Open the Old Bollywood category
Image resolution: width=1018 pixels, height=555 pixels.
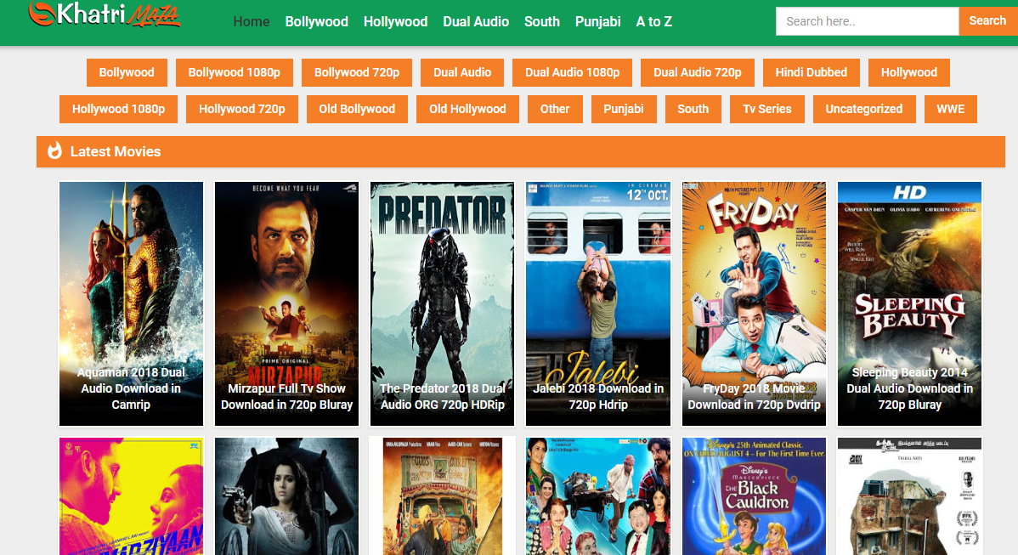(356, 109)
